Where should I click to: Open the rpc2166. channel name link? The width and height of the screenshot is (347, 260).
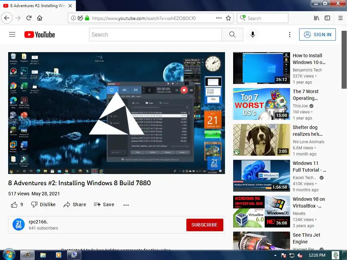(38, 222)
